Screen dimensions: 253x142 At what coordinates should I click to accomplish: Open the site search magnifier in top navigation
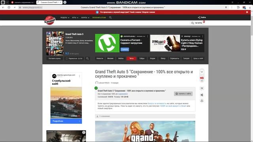(x=110, y=17)
